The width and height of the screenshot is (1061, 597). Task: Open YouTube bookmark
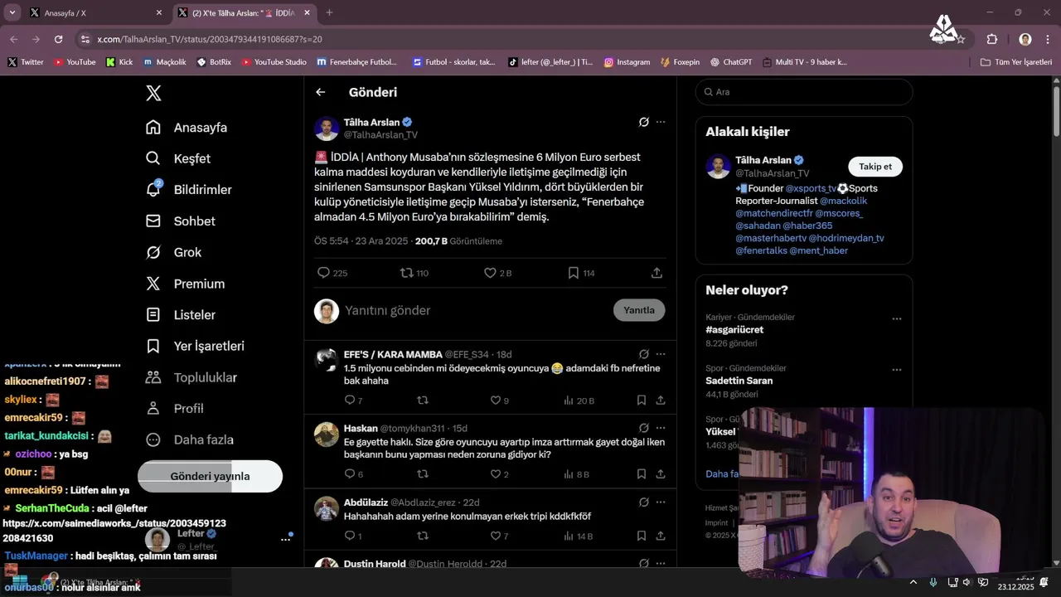pos(75,62)
